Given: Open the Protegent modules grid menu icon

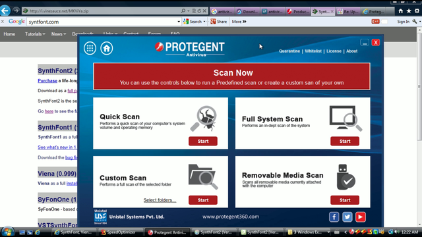Looking at the screenshot, I should click(90, 48).
